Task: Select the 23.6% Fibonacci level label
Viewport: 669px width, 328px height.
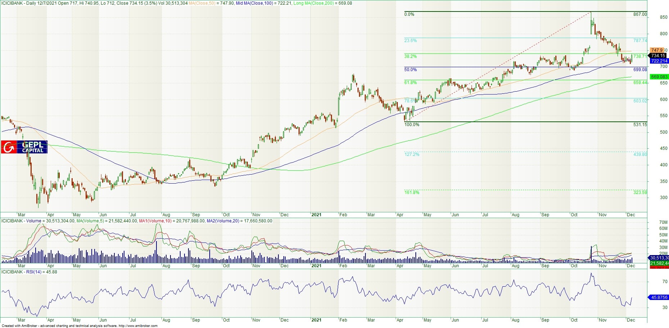Action: [410, 41]
